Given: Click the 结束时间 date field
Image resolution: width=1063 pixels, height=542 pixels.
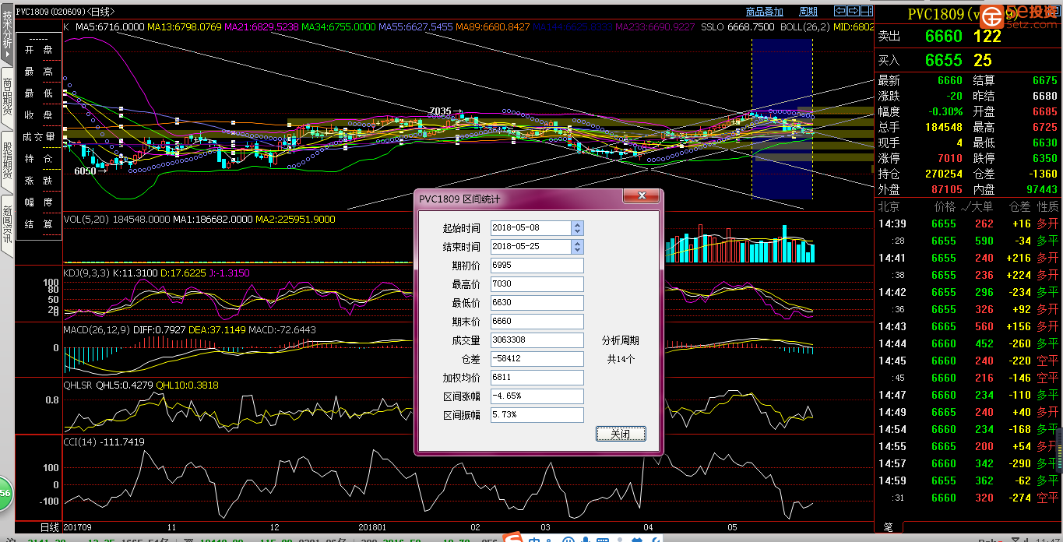Looking at the screenshot, I should pos(531,247).
